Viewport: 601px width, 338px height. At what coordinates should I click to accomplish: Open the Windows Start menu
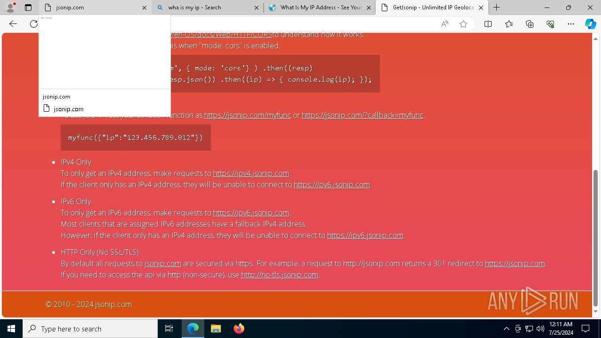[11, 329]
